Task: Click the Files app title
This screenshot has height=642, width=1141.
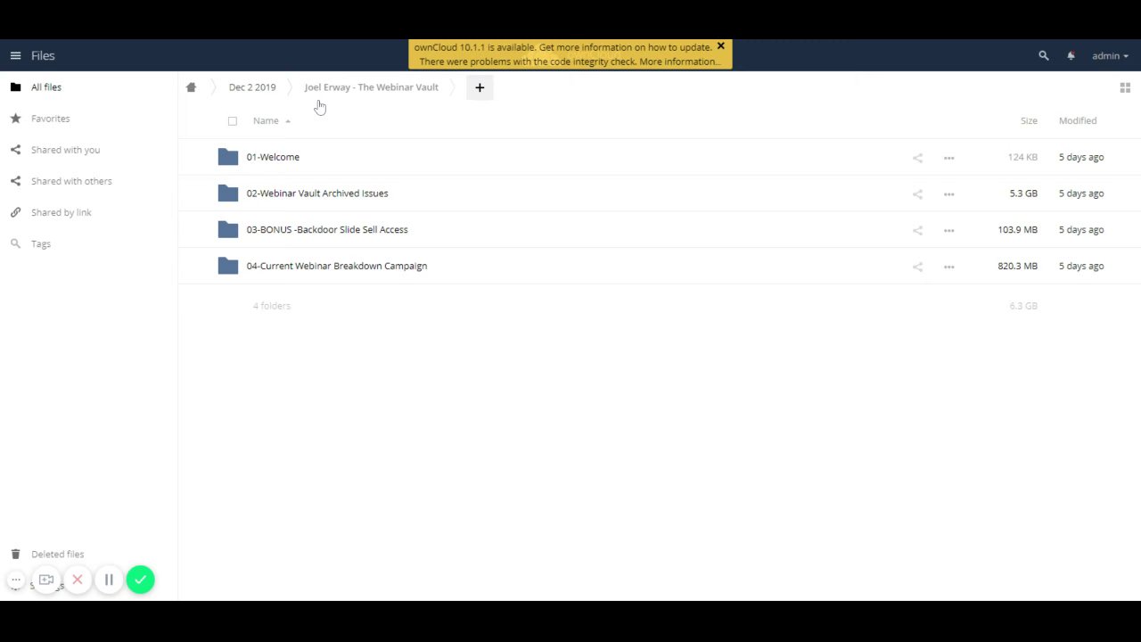Action: click(43, 55)
